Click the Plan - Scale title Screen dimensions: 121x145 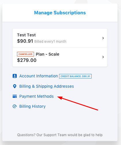pos(48,54)
